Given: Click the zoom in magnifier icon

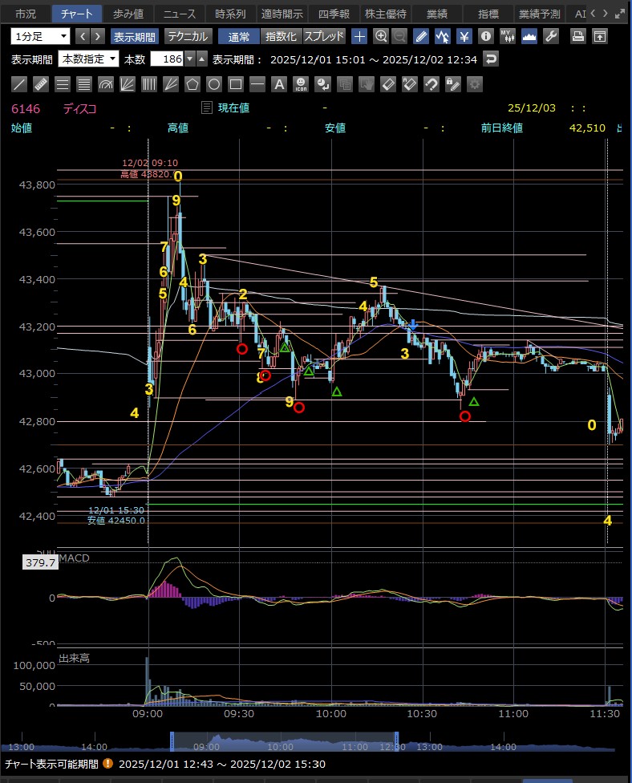Looking at the screenshot, I should [381, 36].
